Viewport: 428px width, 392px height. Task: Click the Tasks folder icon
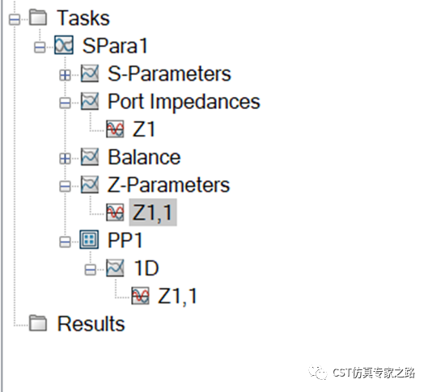(38, 18)
